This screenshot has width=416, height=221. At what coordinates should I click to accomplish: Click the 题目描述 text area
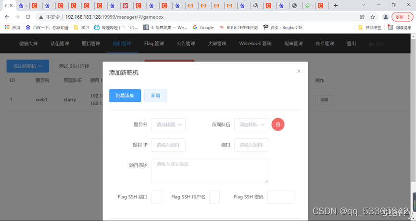point(210,171)
